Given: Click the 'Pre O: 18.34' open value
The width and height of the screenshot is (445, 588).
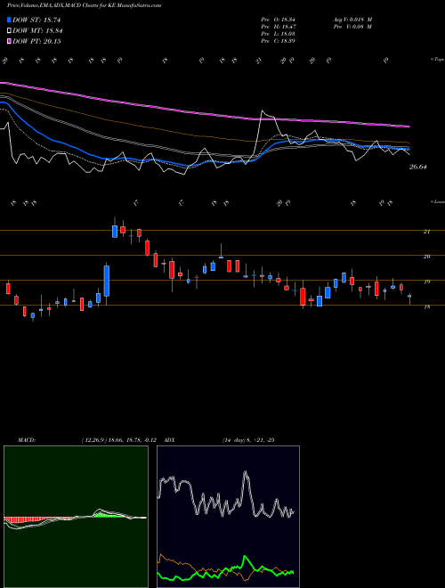Looking at the screenshot, I should pyautogui.click(x=279, y=20).
